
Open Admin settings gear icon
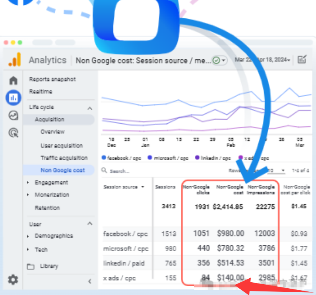point(13,280)
